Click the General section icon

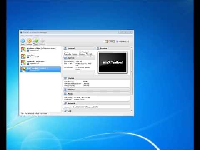pos(65,48)
